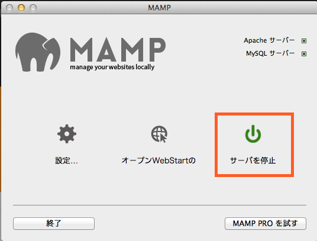Click the window zoom button
317x241 pixels.
(x=33, y=8)
